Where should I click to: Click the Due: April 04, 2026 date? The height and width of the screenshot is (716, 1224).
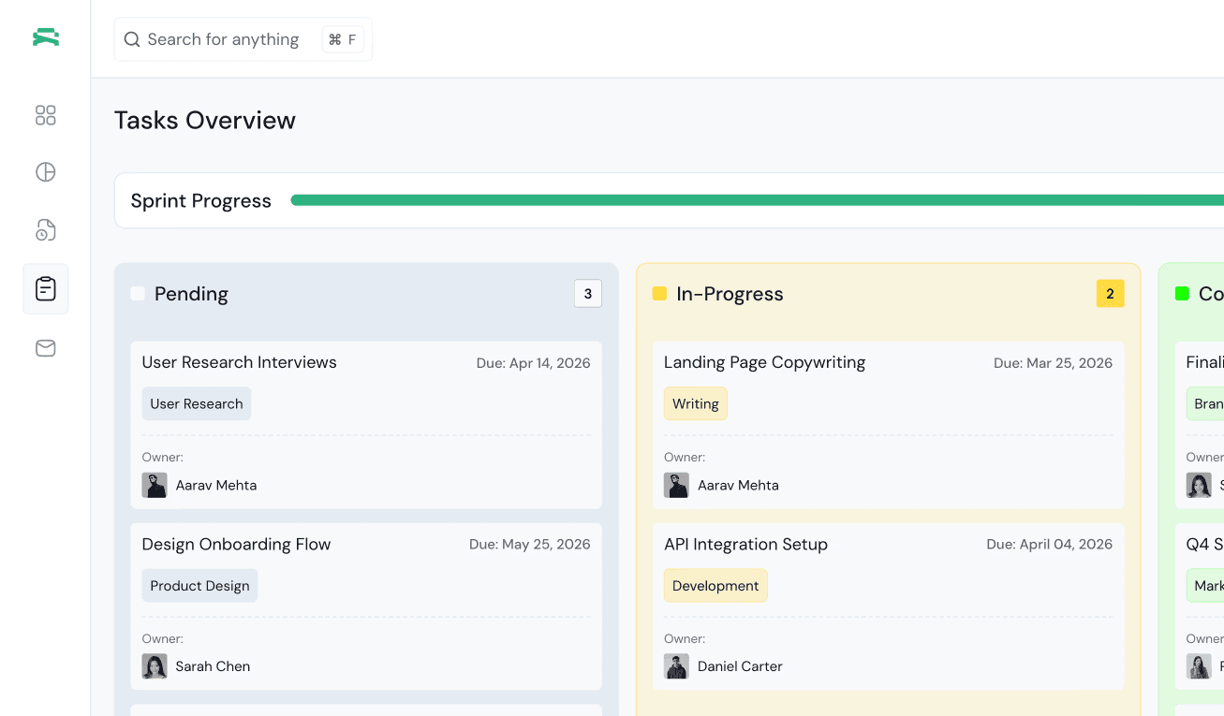(1050, 545)
